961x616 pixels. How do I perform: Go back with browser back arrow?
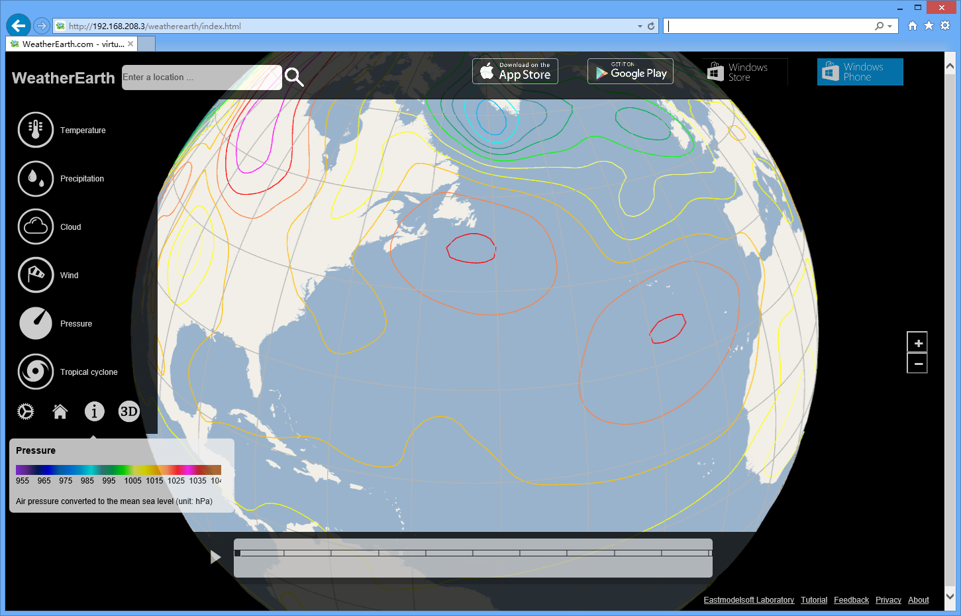pyautogui.click(x=19, y=26)
